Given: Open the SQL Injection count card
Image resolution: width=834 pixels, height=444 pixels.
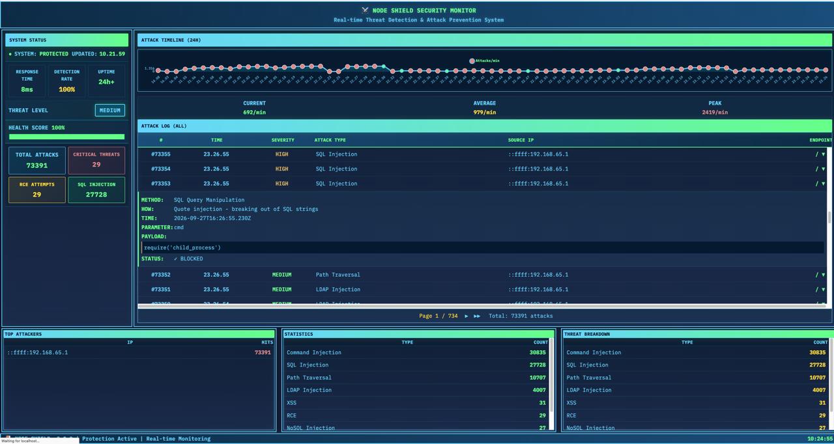Looking at the screenshot, I should (x=96, y=190).
